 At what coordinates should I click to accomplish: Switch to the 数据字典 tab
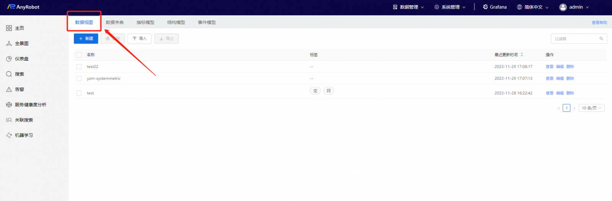tap(115, 23)
